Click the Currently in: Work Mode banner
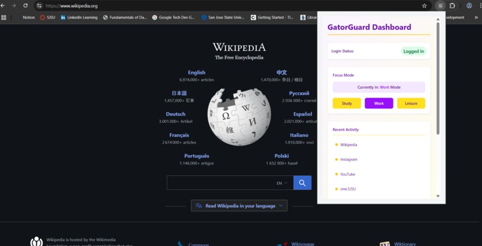The image size is (482, 246). point(379,87)
